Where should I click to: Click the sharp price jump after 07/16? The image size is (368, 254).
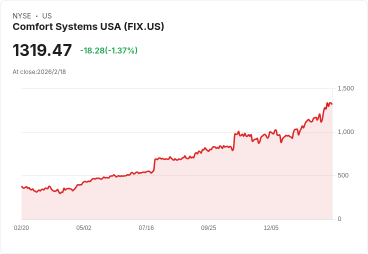click(x=154, y=164)
